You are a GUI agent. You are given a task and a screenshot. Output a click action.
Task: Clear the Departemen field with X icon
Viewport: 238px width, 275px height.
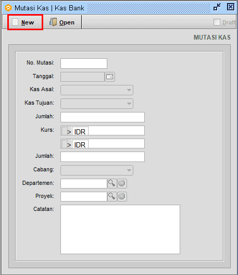[122, 183]
